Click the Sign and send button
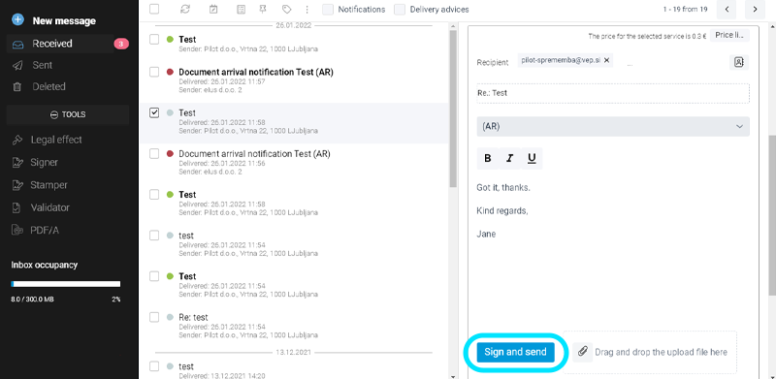This screenshot has height=379, width=776. point(515,352)
